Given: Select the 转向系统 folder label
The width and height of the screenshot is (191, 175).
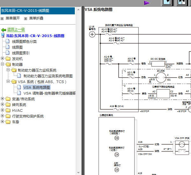Looking at the screenshot, I should [19, 105].
